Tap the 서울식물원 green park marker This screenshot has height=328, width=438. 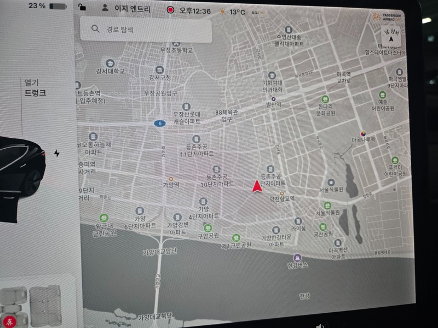coord(327,206)
